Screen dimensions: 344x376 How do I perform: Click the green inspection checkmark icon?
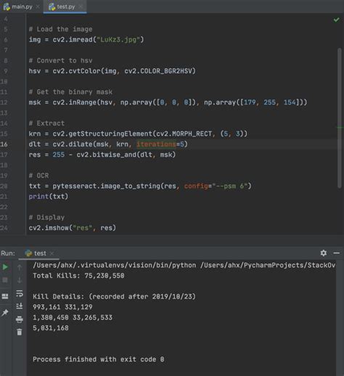[x=336, y=20]
